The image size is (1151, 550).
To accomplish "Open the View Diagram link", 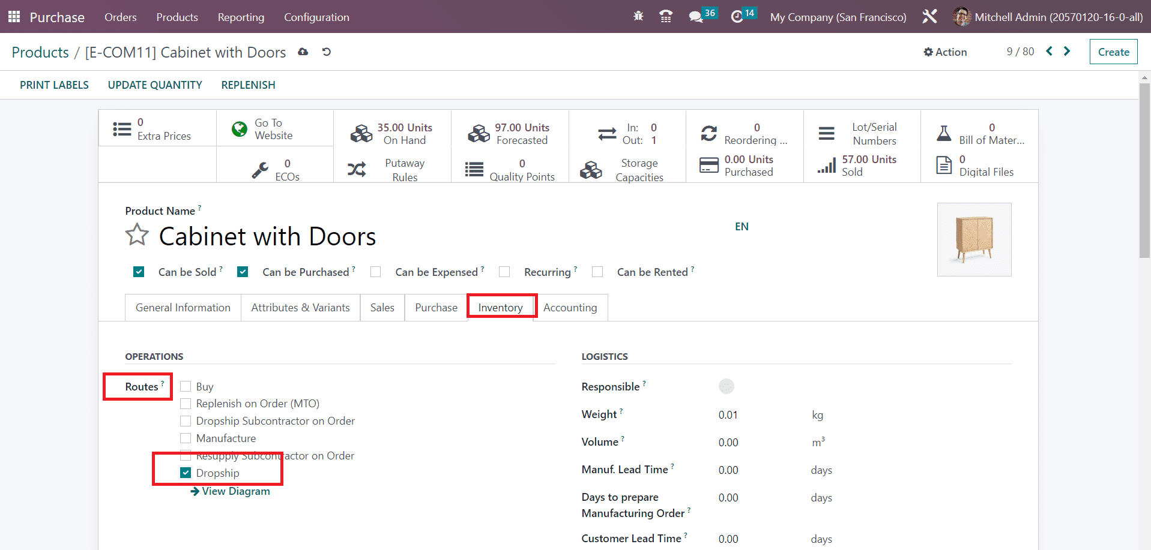I will point(231,491).
